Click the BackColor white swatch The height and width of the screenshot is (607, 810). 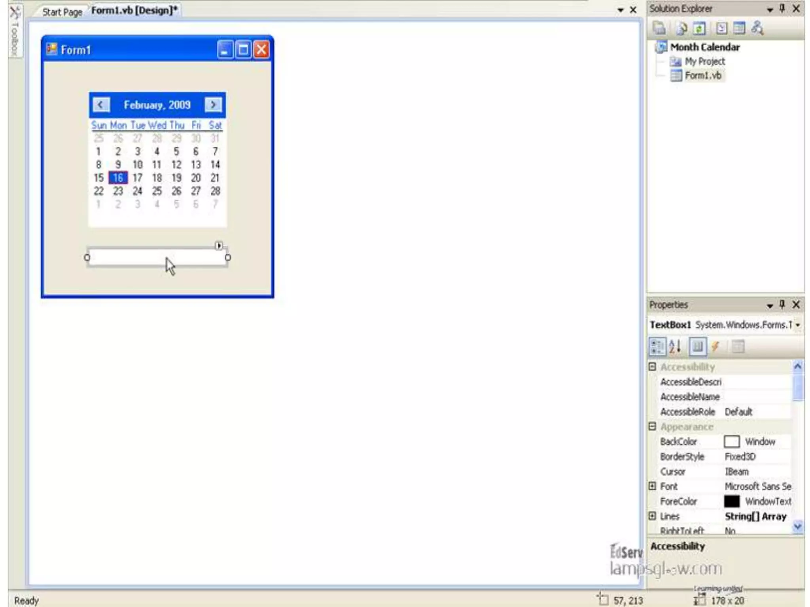click(x=732, y=441)
